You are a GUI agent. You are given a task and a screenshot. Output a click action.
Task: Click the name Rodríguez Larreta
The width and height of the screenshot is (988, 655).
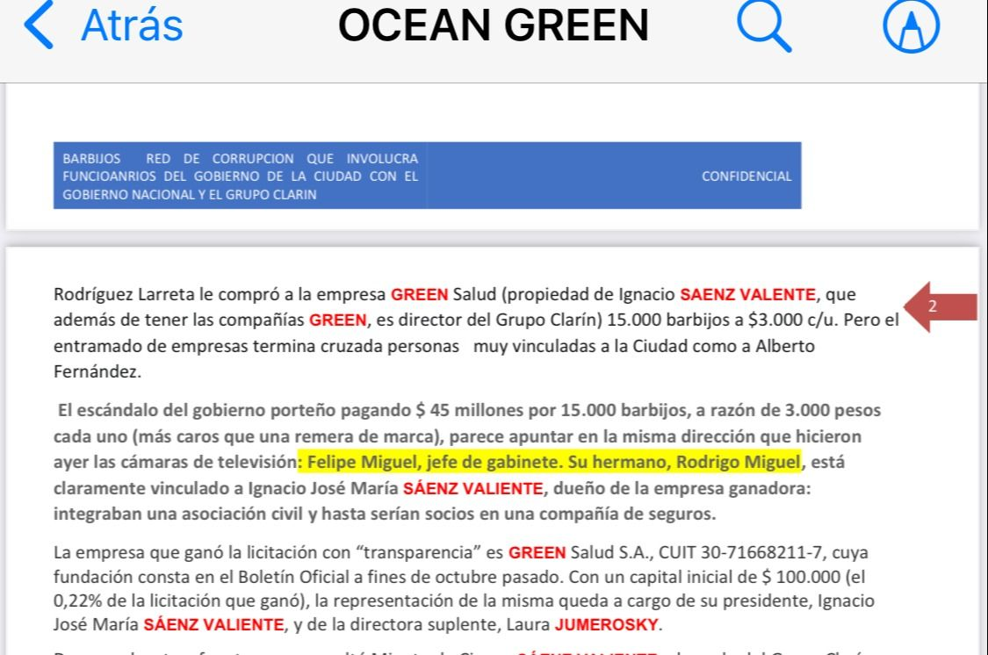(x=124, y=294)
